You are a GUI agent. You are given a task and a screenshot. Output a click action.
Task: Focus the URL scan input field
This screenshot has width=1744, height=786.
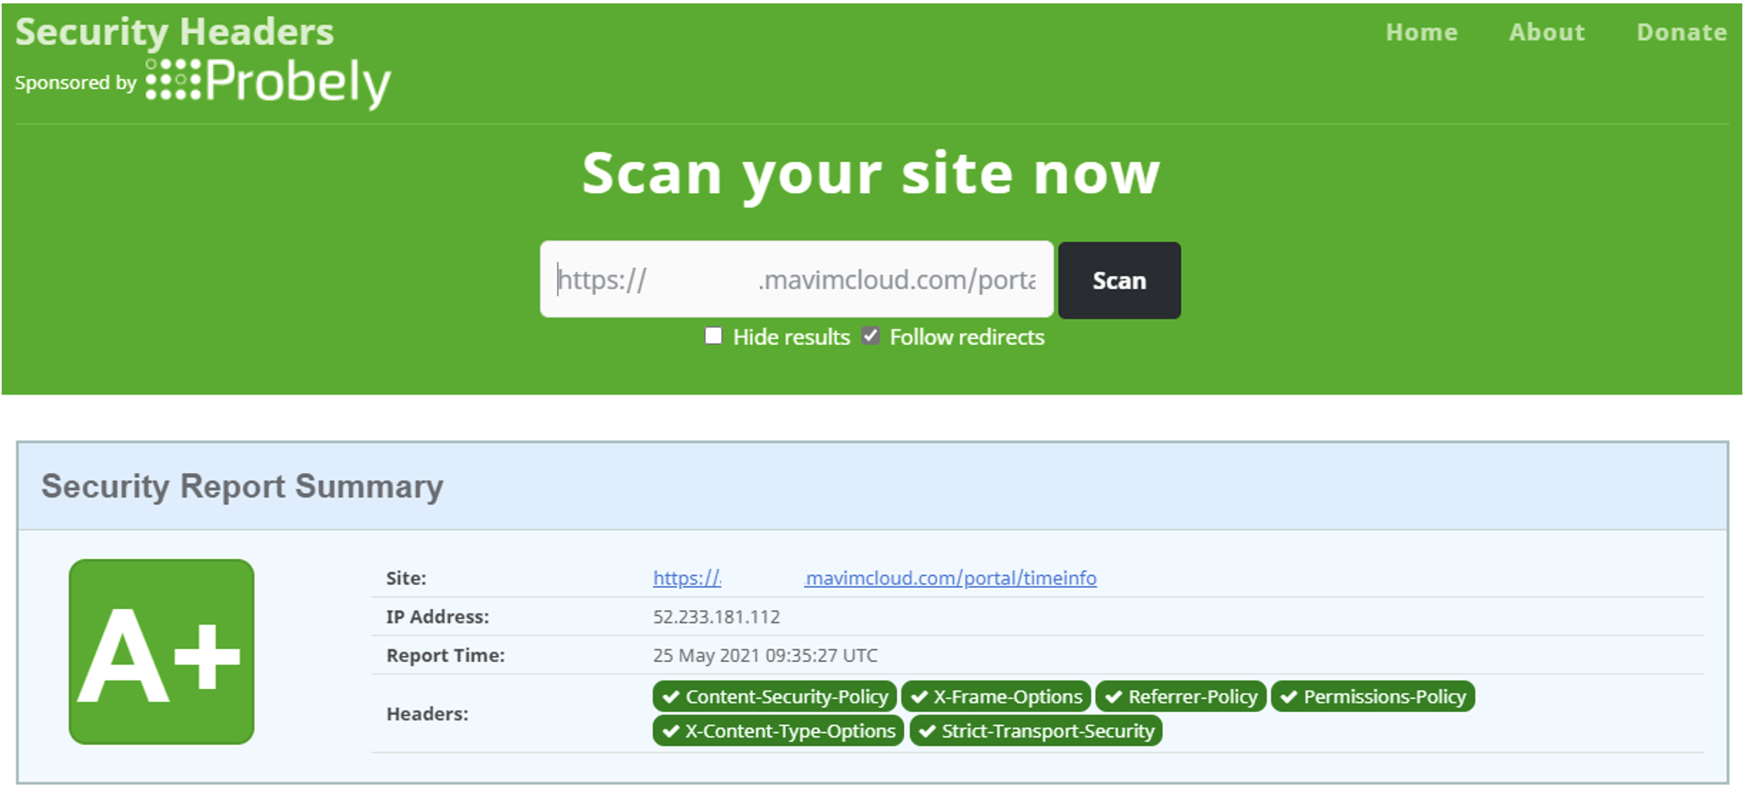[796, 279]
